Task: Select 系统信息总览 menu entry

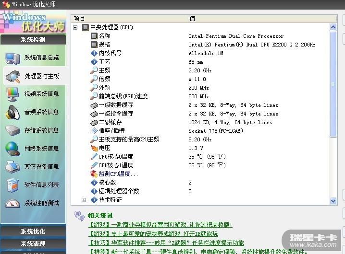Action: [42, 58]
